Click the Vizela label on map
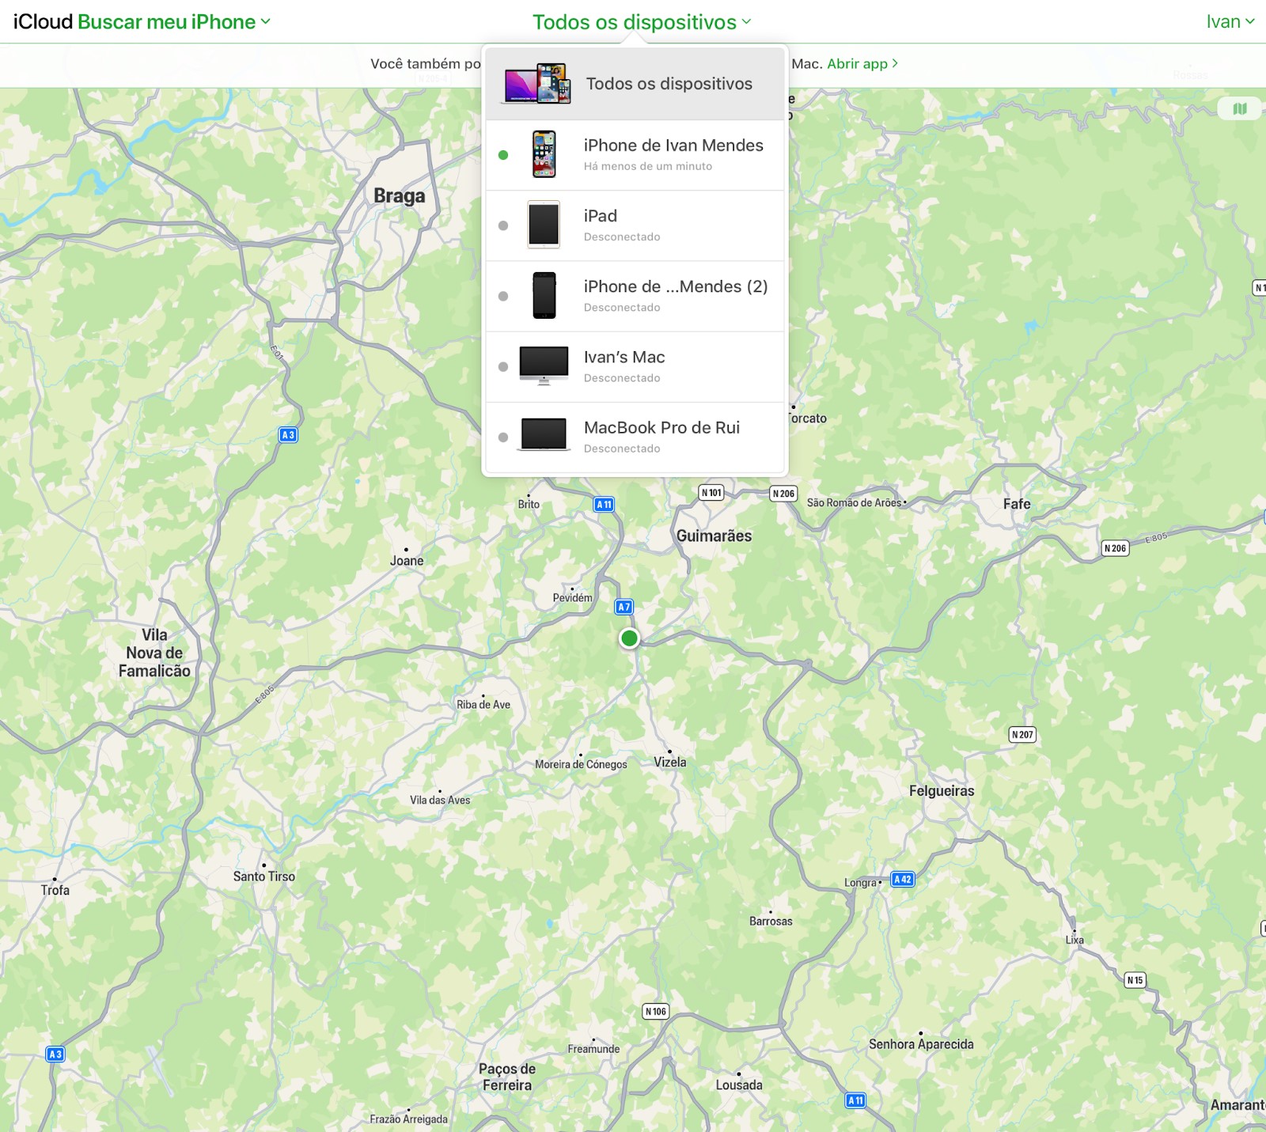Image resolution: width=1266 pixels, height=1132 pixels. (670, 763)
